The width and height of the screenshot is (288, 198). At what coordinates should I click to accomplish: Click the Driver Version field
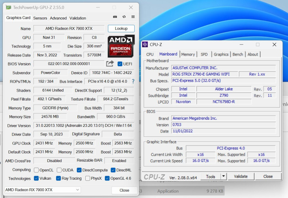[x=84, y=125]
